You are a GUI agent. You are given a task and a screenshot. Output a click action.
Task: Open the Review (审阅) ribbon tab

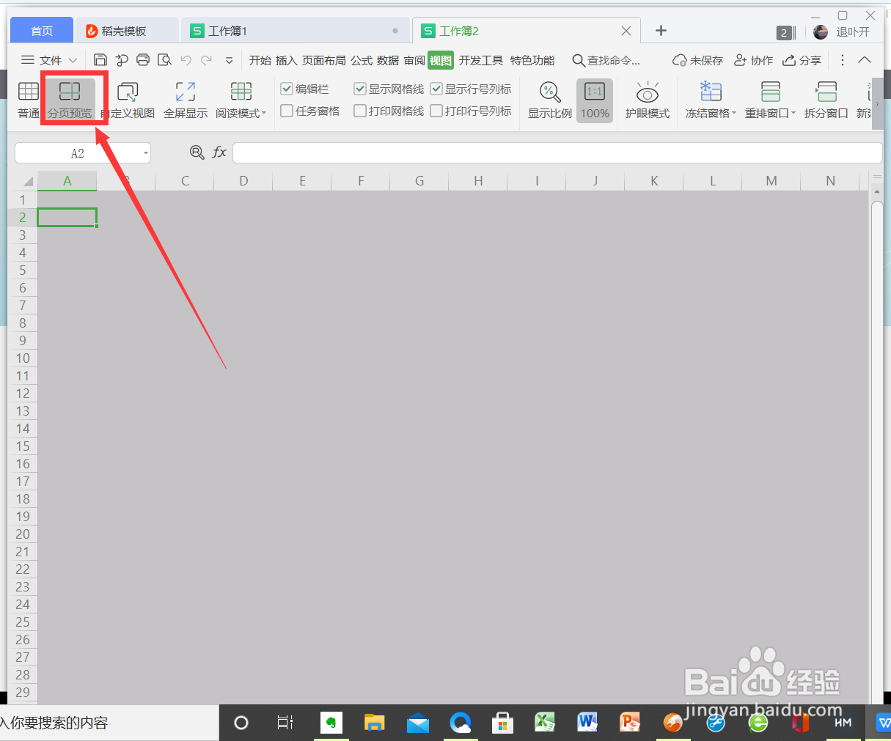(x=414, y=60)
